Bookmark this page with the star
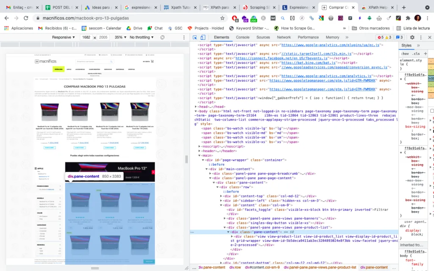 [222, 18]
